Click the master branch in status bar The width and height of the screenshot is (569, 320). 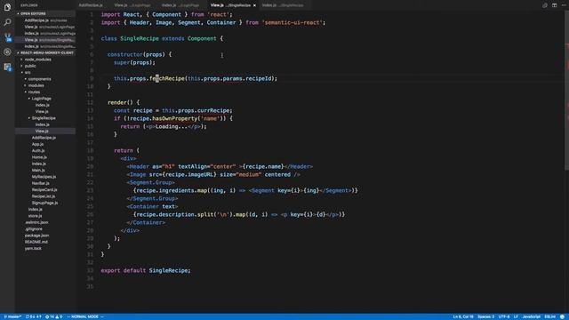pyautogui.click(x=12, y=316)
